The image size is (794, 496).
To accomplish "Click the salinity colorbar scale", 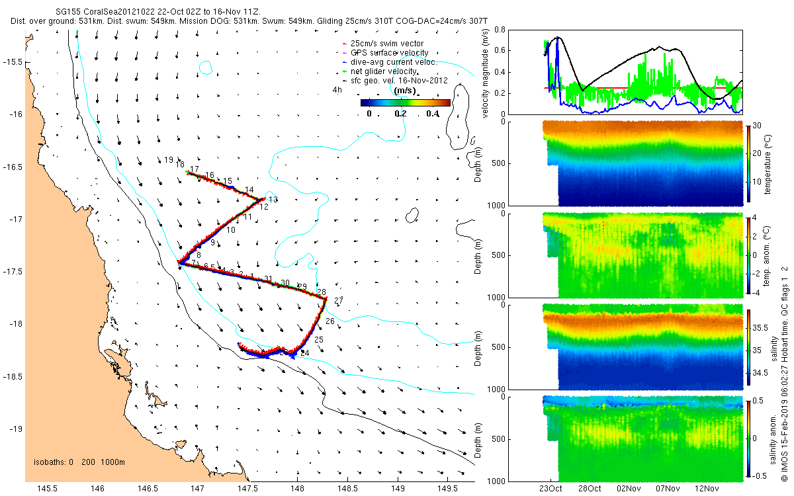I will (x=748, y=347).
